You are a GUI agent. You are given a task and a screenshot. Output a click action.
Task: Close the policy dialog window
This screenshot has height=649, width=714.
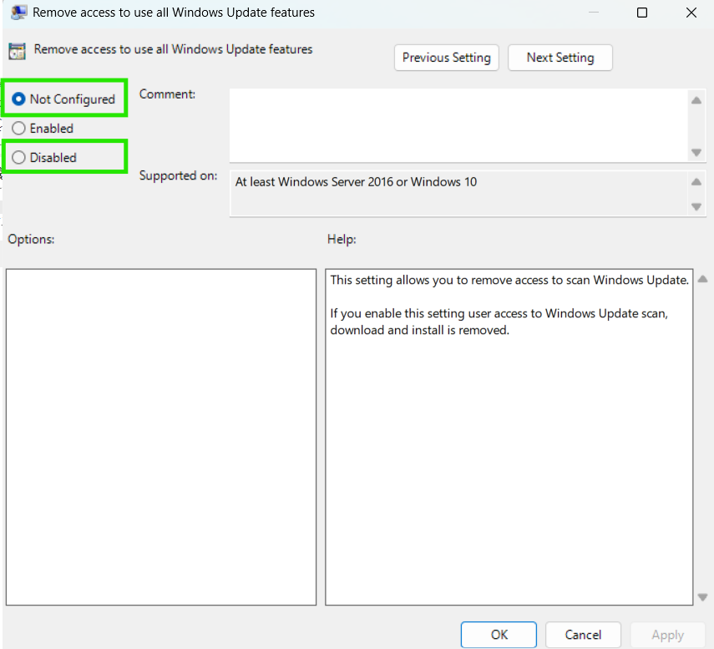691,13
